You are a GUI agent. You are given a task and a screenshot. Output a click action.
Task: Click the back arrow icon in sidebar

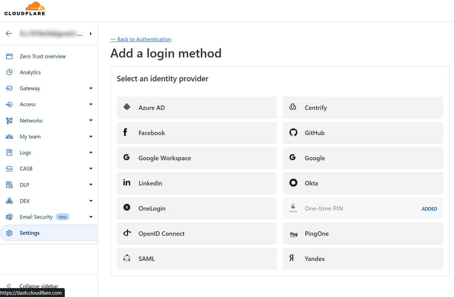tap(9, 33)
